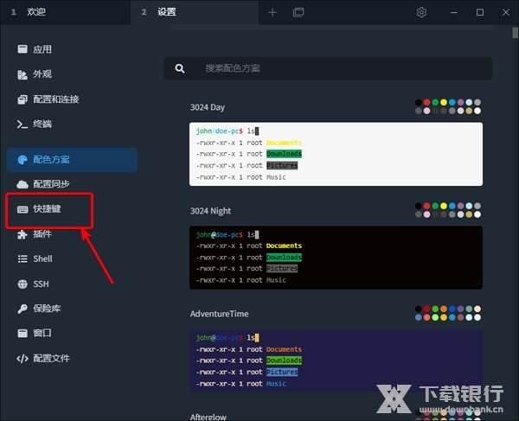
Task: Open settings via the gear icon
Action: coord(421,13)
